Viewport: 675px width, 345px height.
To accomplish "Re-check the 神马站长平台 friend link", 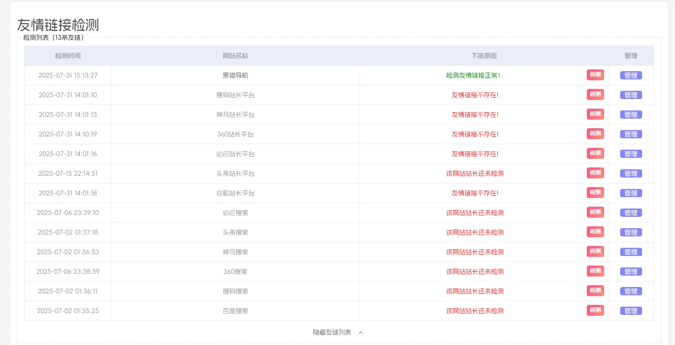I will pyautogui.click(x=595, y=114).
